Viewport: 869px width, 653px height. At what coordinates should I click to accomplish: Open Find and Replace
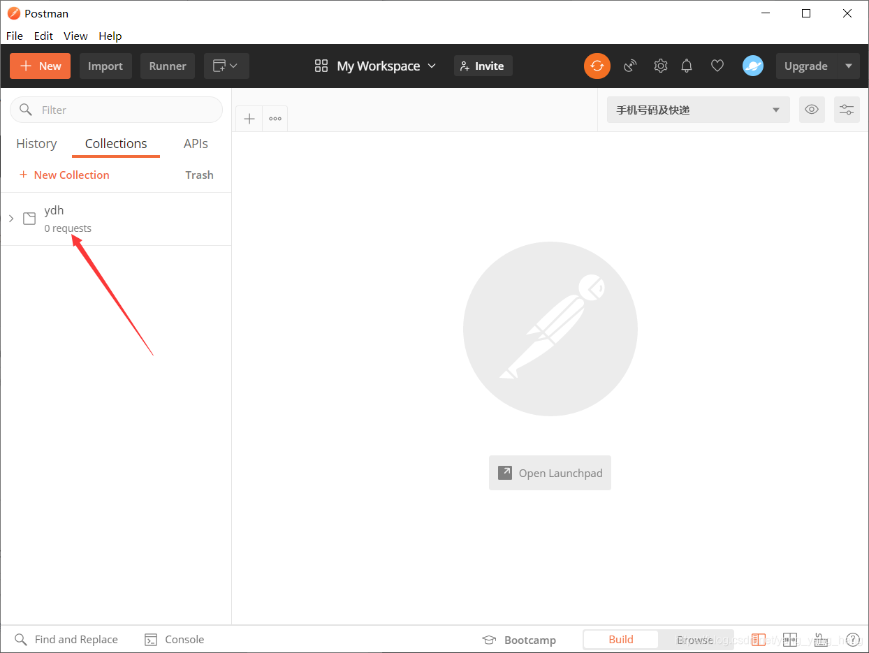[x=66, y=639]
